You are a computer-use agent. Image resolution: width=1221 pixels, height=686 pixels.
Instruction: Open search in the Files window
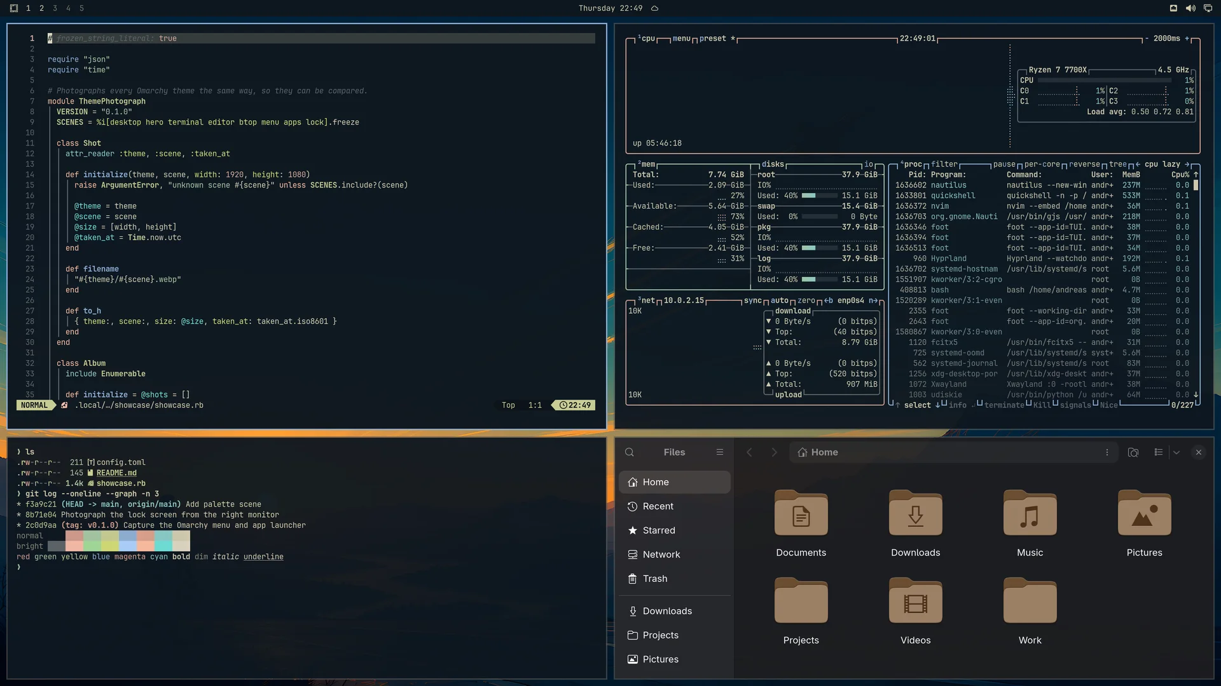[x=630, y=452]
